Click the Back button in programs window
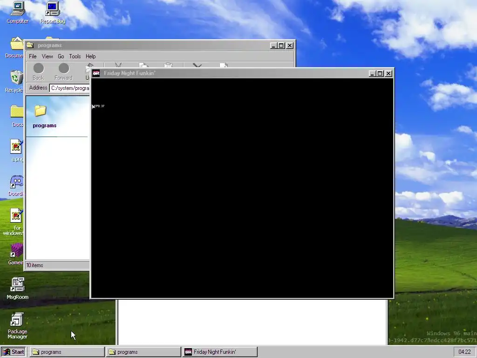477x358 pixels. (x=38, y=72)
